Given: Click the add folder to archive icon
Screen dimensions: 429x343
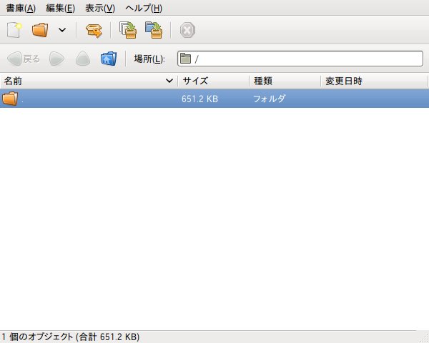Looking at the screenshot, I should pyautogui.click(x=154, y=30).
